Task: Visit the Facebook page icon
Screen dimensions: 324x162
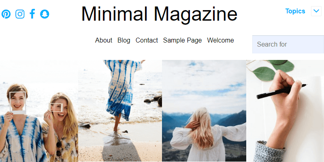Action: coord(32,14)
